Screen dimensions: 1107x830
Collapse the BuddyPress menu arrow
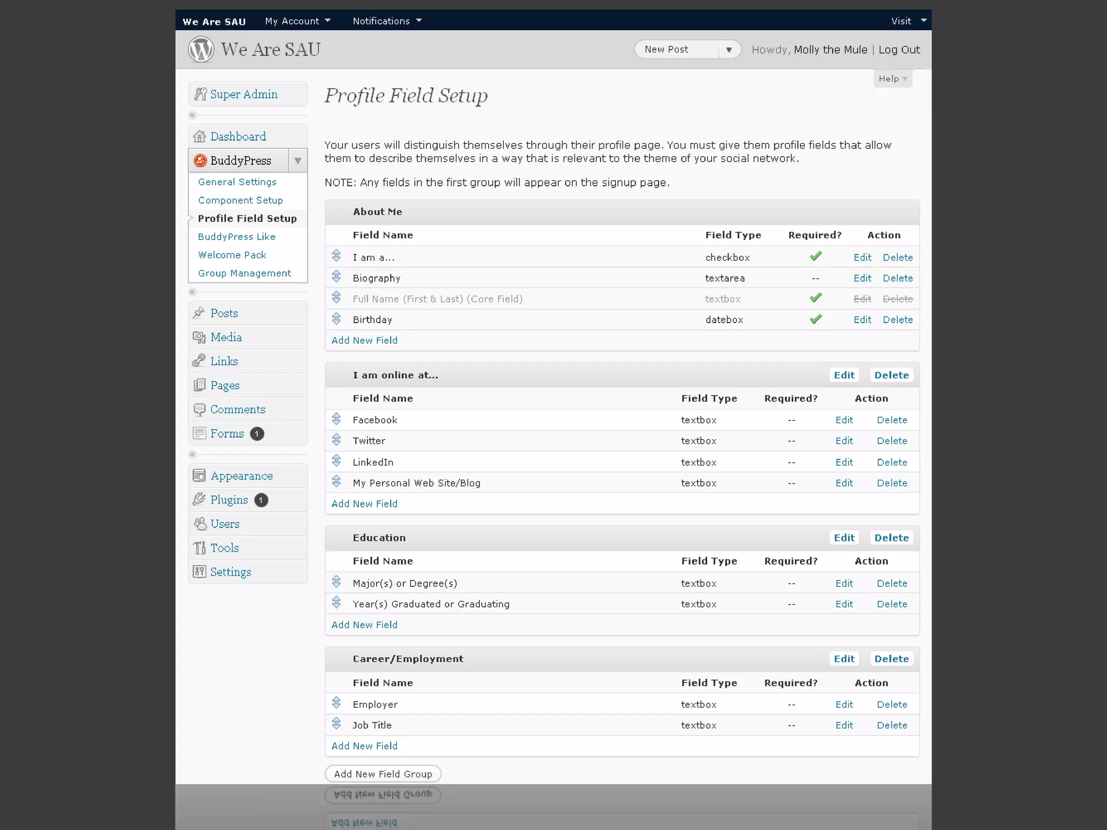coord(298,161)
